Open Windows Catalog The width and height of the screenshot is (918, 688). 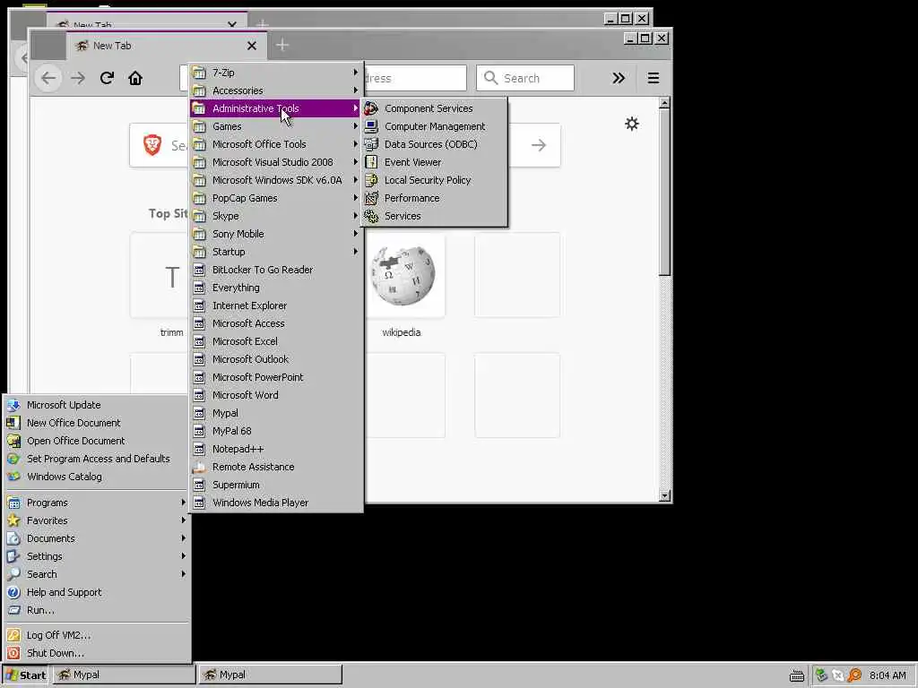pos(97,477)
